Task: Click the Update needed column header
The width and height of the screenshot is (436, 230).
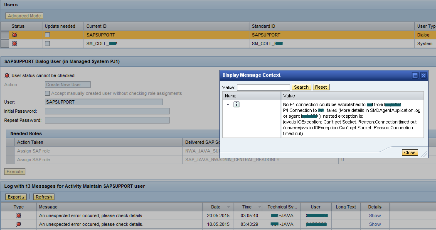Action: click(63, 26)
